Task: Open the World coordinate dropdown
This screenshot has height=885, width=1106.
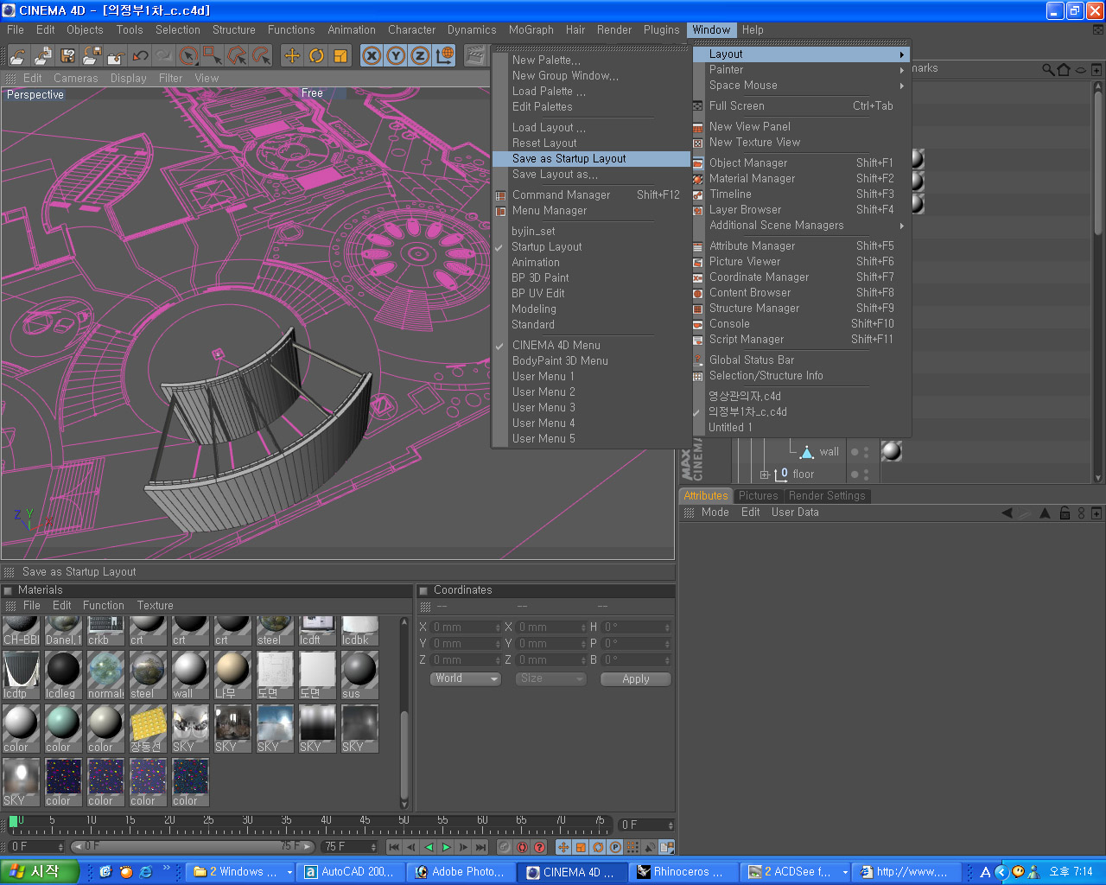Action: pos(466,678)
